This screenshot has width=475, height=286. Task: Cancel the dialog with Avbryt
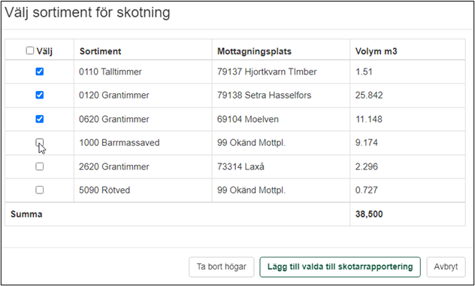click(x=446, y=267)
